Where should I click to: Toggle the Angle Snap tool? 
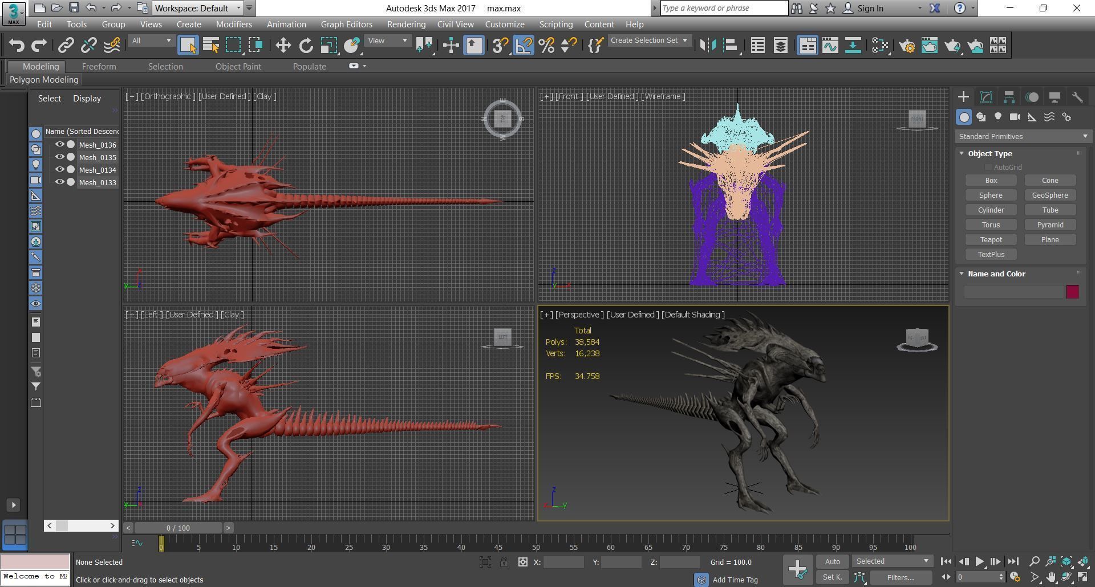(x=524, y=46)
